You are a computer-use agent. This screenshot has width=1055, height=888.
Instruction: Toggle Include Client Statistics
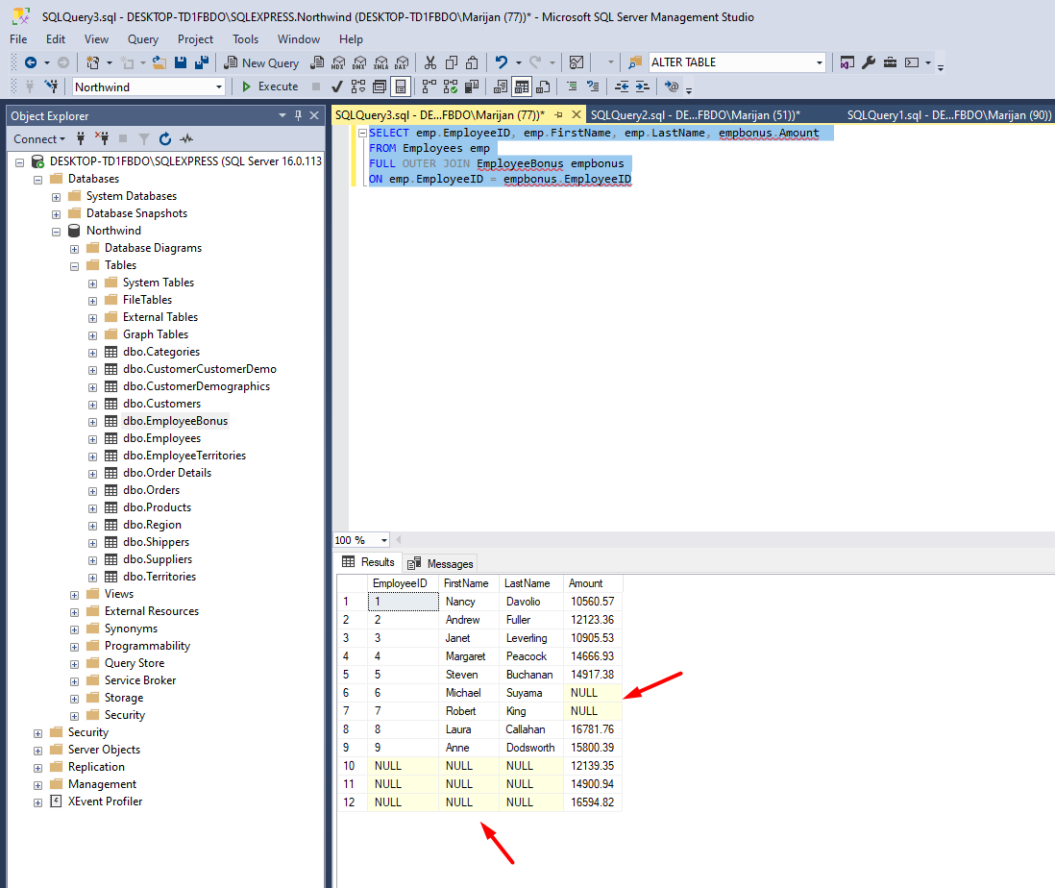[x=472, y=86]
